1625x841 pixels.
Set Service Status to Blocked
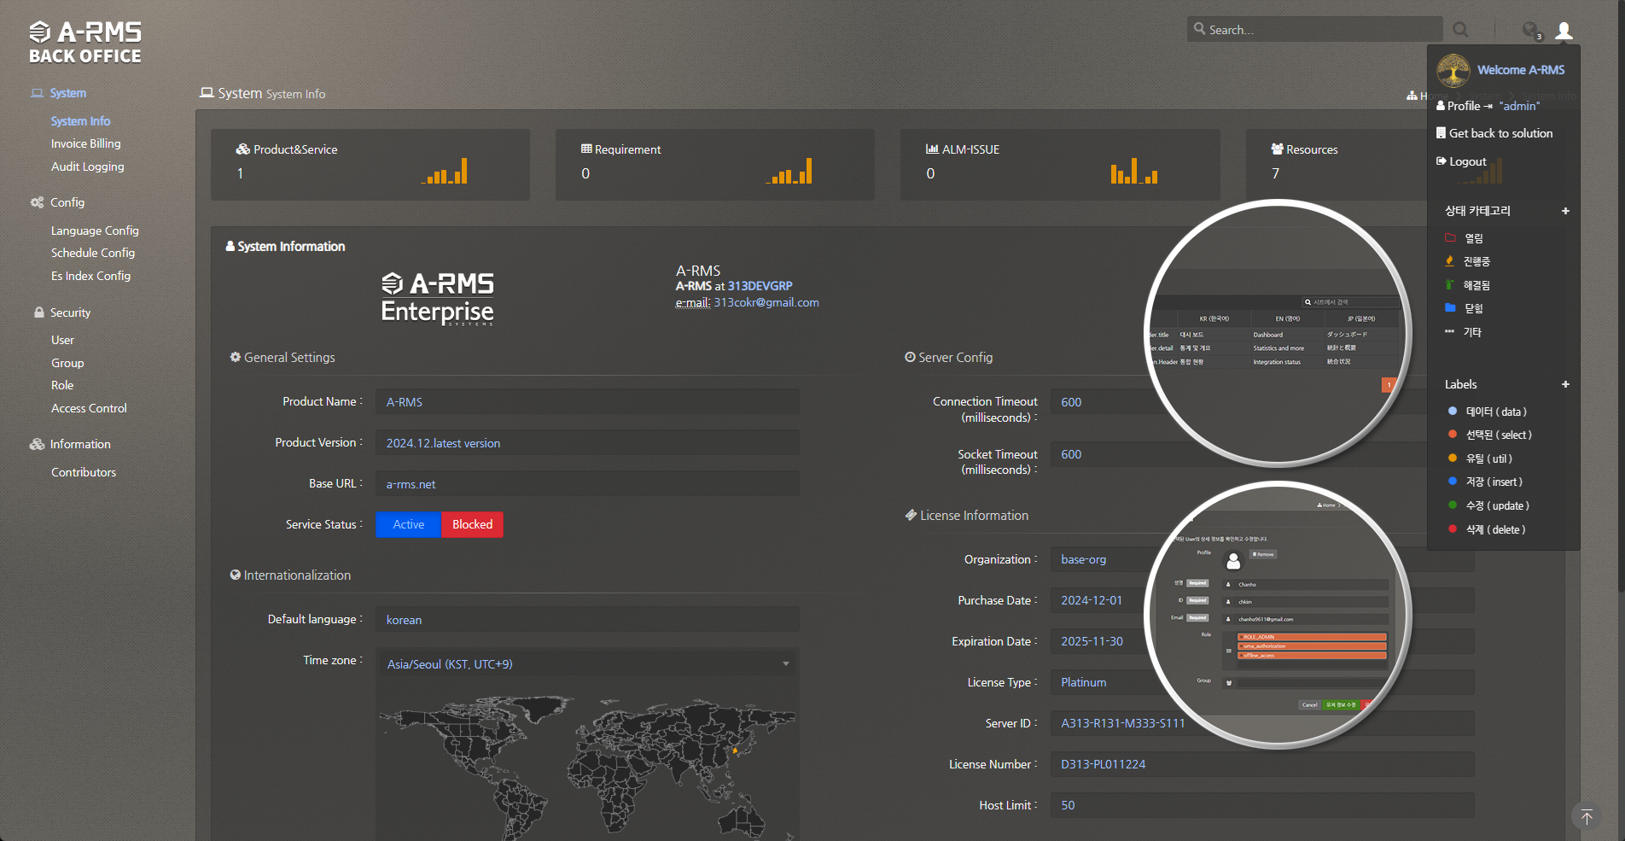click(472, 524)
